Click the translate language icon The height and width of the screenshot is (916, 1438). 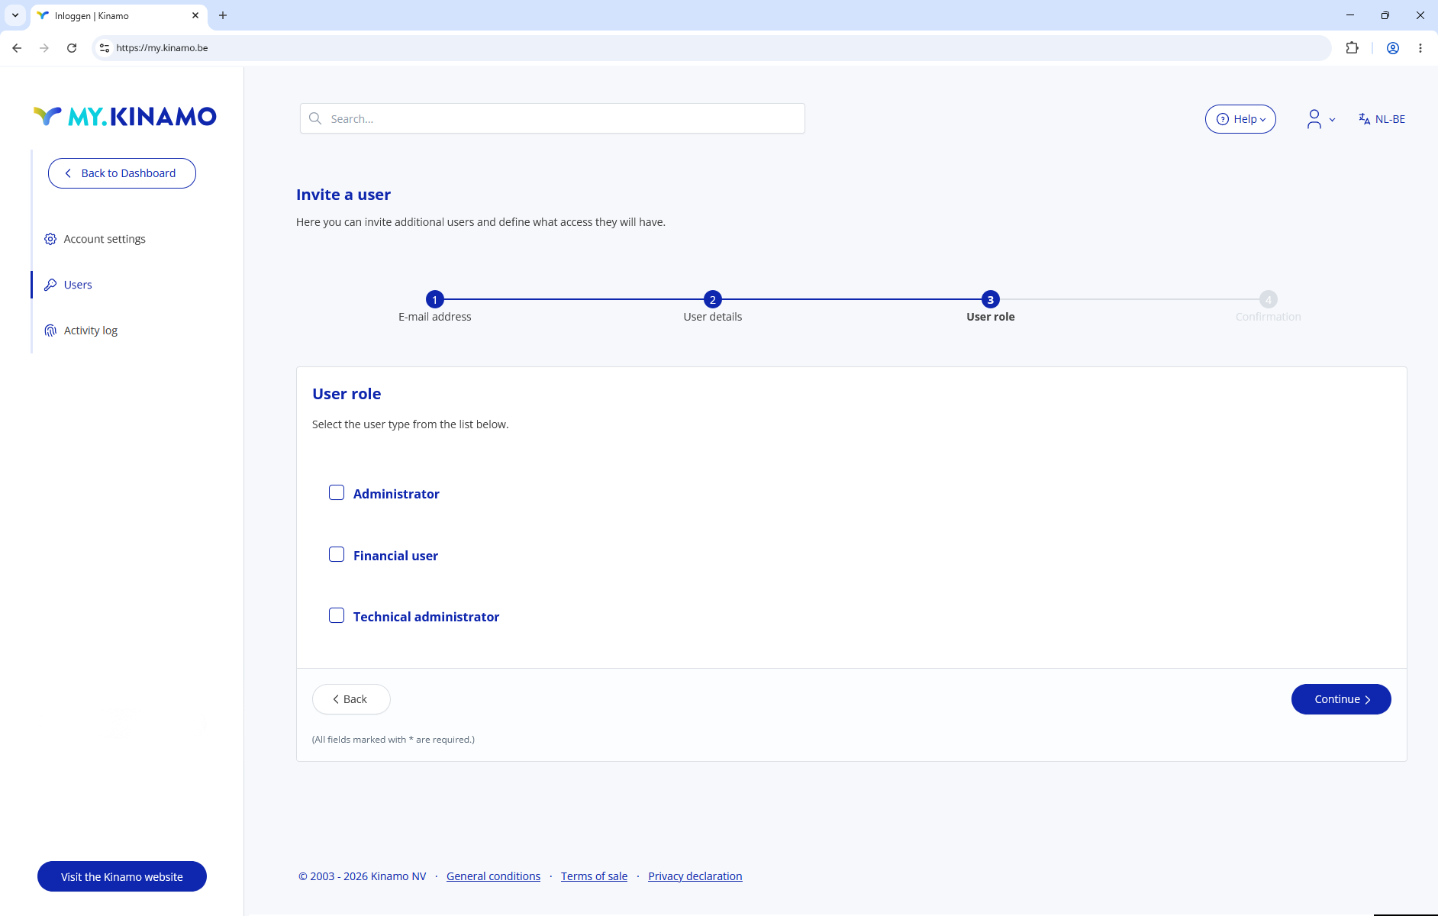[x=1365, y=119]
